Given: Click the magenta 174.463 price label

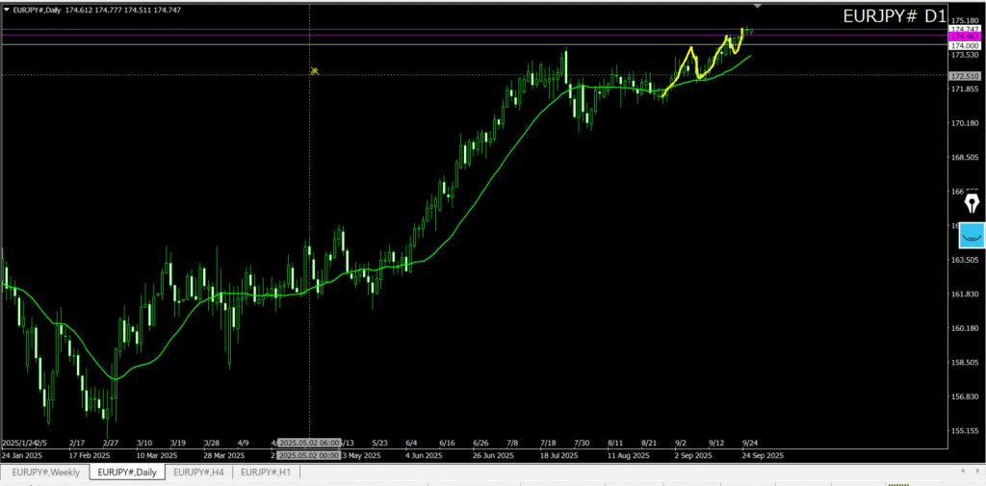Looking at the screenshot, I should 964,37.
